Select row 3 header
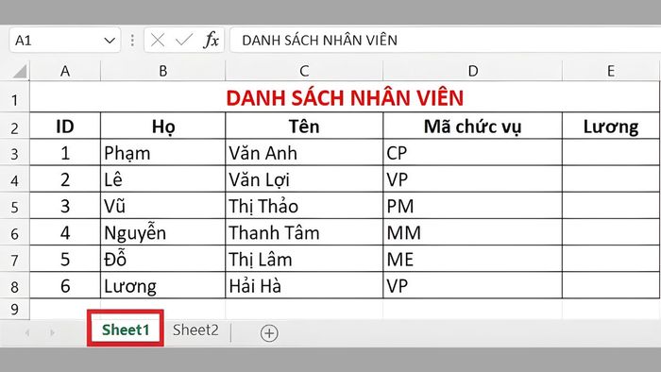The image size is (661, 372). click(x=15, y=153)
